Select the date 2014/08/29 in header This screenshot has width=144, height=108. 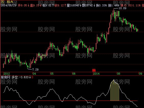[8, 5]
